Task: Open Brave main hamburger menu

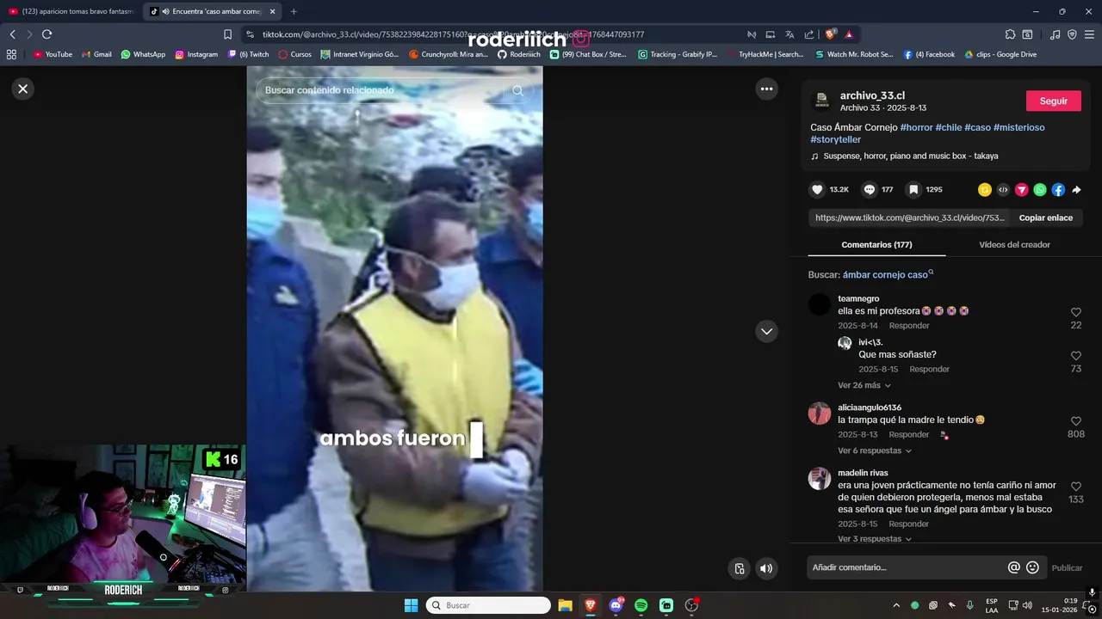Action: coord(1089,34)
